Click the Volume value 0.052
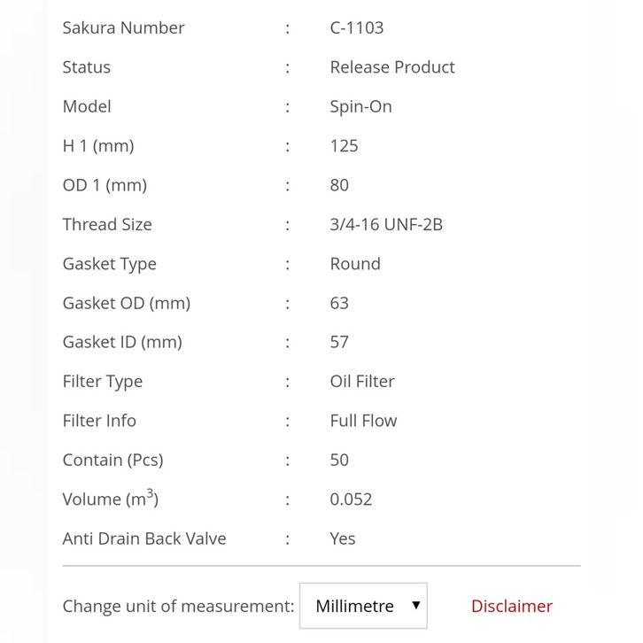The width and height of the screenshot is (643, 643). tap(351, 500)
